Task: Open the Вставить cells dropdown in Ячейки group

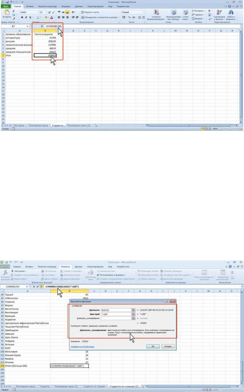Action: pos(199,11)
